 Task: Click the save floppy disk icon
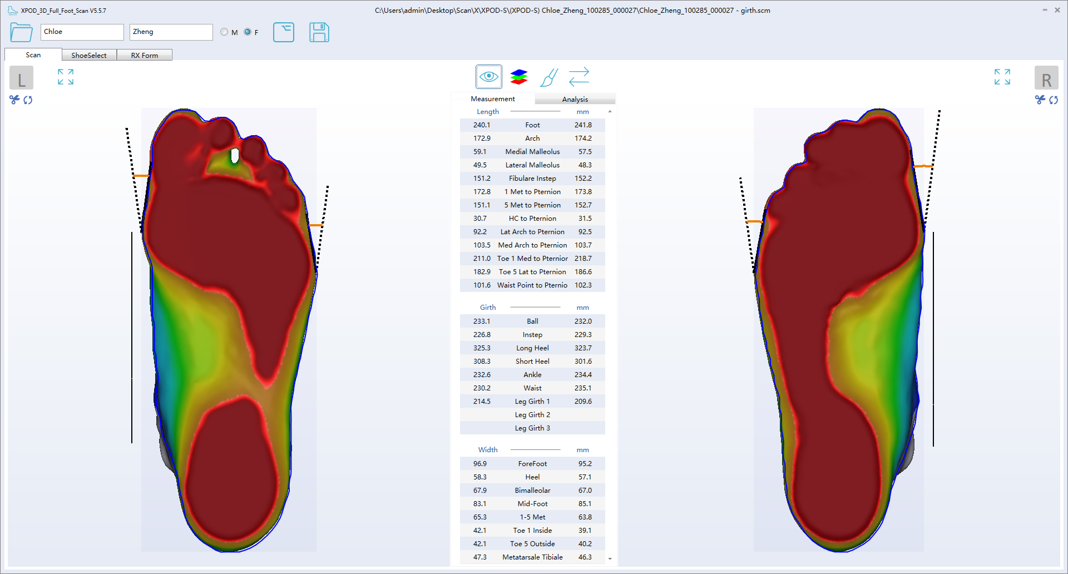[x=319, y=32]
